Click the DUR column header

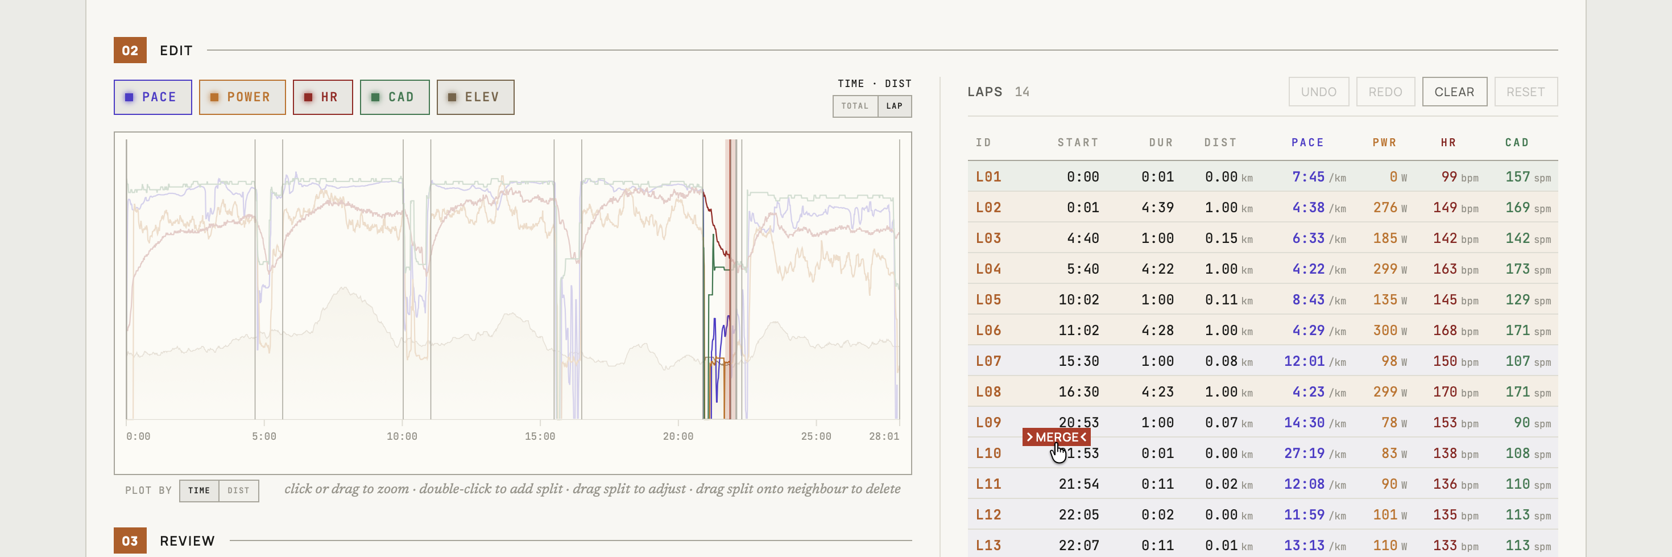(x=1161, y=143)
